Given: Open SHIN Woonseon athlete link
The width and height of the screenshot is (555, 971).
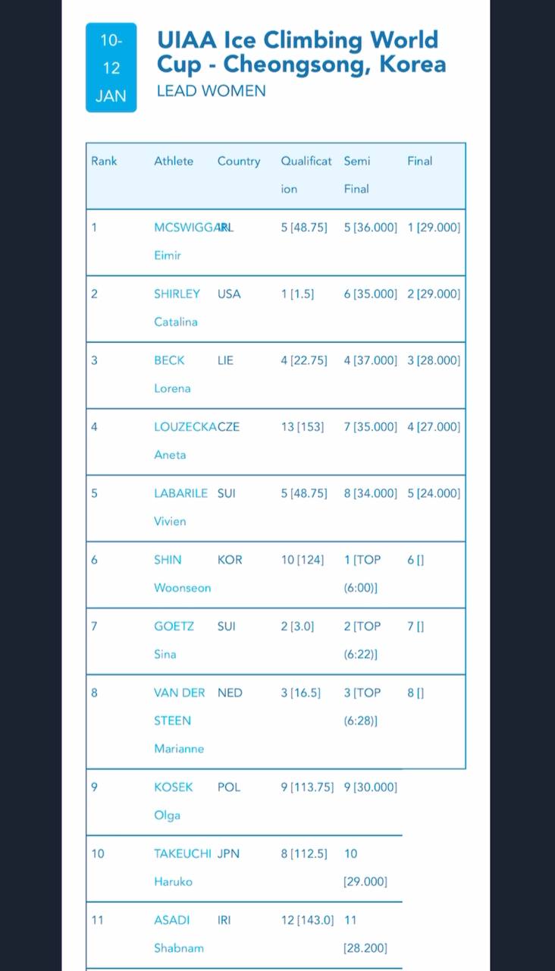Looking at the screenshot, I should 182,573.
